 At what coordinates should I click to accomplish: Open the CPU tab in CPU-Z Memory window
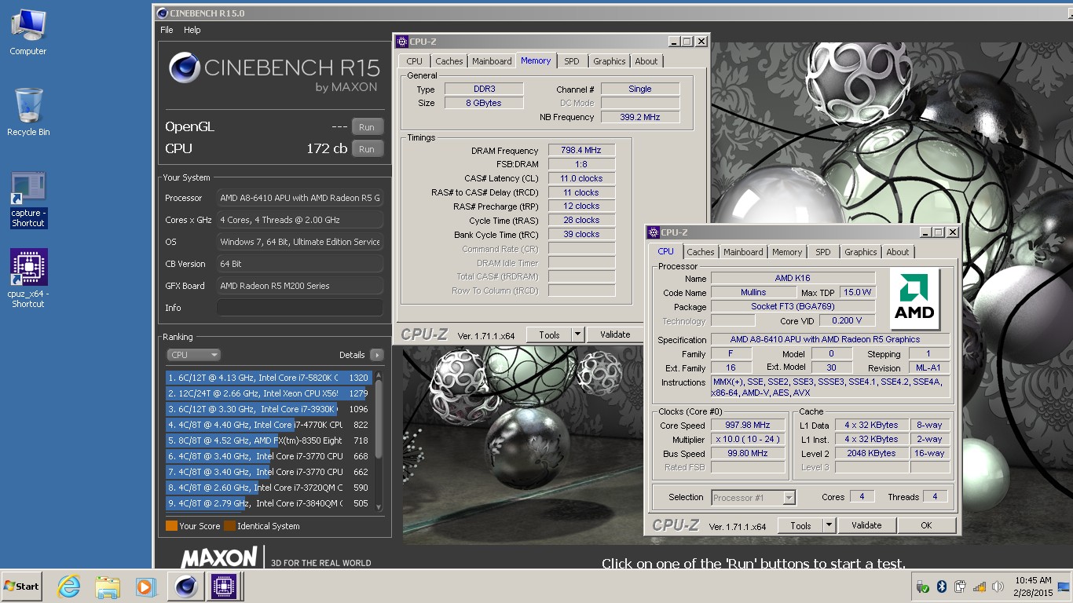pyautogui.click(x=415, y=61)
